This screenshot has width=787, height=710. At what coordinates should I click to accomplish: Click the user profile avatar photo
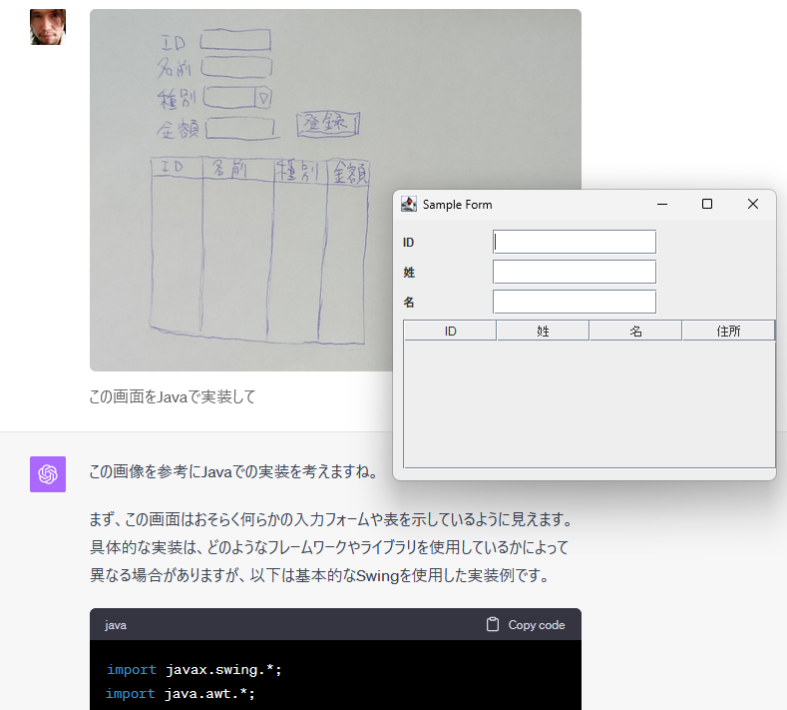tap(48, 27)
